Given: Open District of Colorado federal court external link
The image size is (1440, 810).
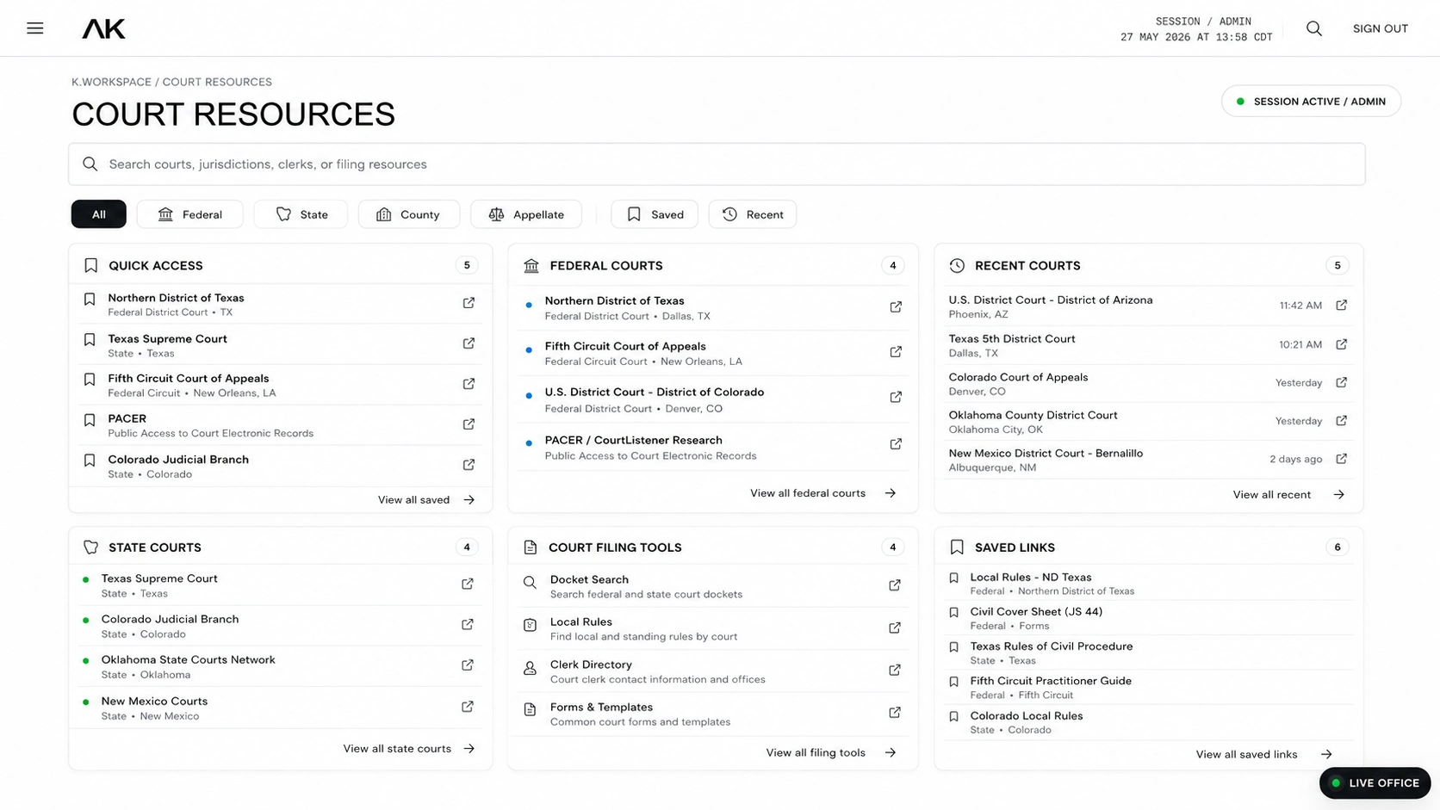Looking at the screenshot, I should click(896, 397).
